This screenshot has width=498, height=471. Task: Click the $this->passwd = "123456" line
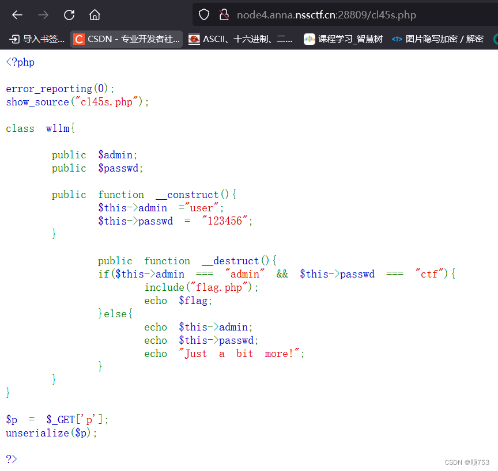tap(175, 221)
